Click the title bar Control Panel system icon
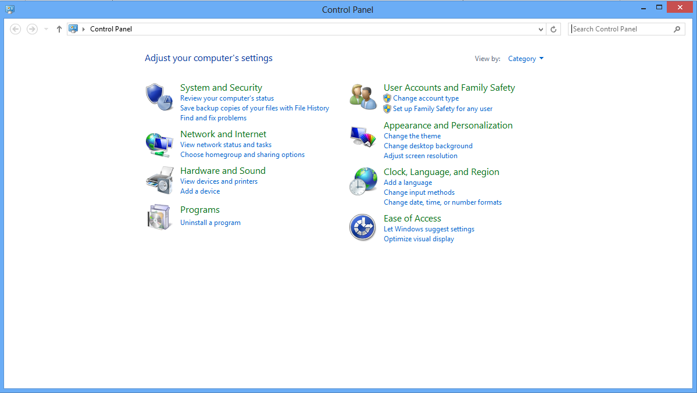The image size is (697, 393). (x=10, y=9)
